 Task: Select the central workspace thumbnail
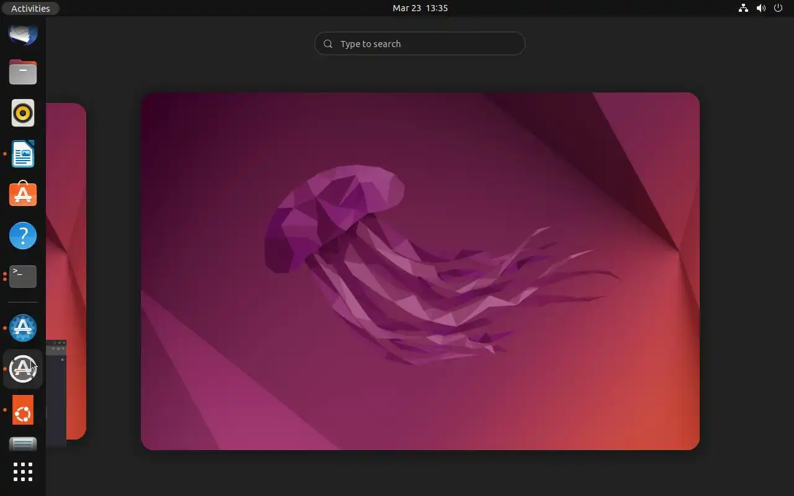click(420, 271)
